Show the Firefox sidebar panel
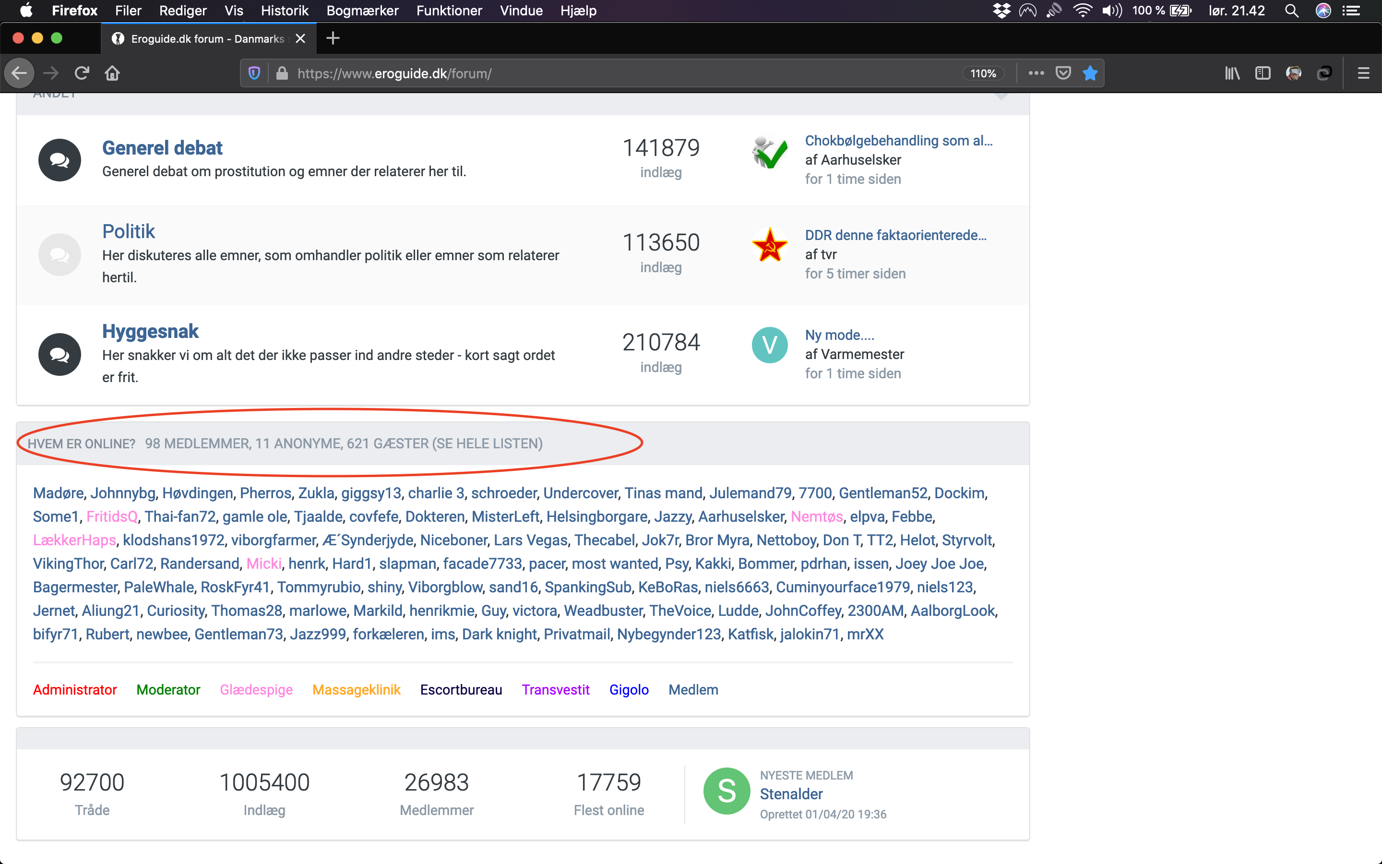The width and height of the screenshot is (1382, 864). 1263,73
